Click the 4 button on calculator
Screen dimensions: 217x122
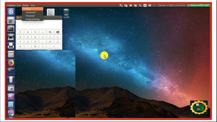click(x=20, y=37)
